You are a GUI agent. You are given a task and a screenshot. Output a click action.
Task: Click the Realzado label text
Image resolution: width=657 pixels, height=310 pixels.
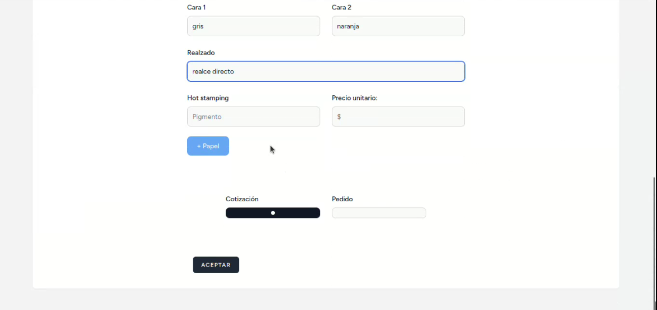click(201, 53)
